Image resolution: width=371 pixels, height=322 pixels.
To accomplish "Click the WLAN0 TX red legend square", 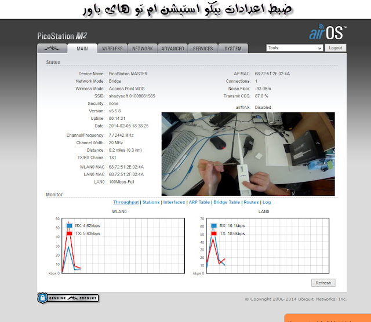I will [69, 233].
